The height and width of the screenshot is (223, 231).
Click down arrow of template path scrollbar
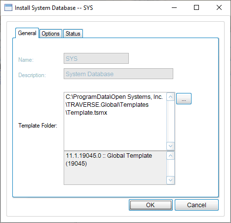click(170, 146)
